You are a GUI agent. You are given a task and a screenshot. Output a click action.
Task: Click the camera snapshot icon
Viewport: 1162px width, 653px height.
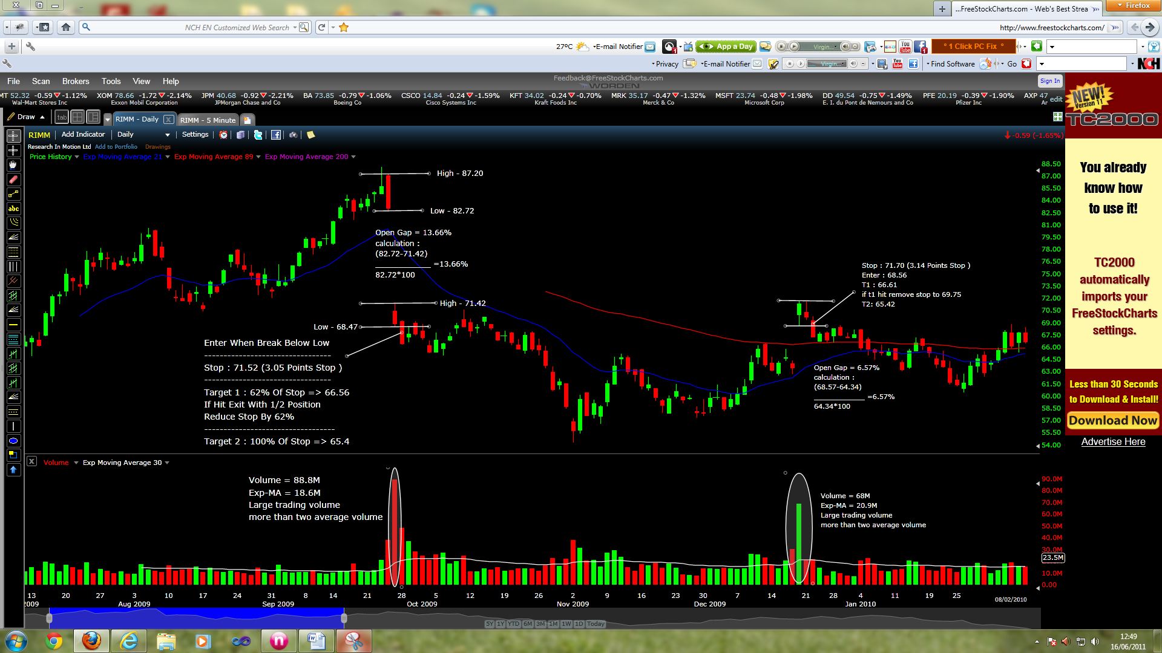coord(294,135)
